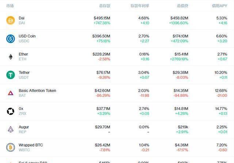
Task: Open the Basic Attention Token link
Action: click(x=37, y=91)
